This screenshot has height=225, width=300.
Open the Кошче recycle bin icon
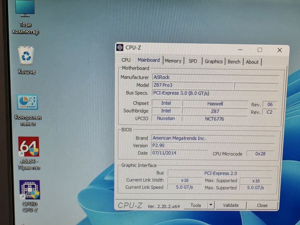(26, 60)
